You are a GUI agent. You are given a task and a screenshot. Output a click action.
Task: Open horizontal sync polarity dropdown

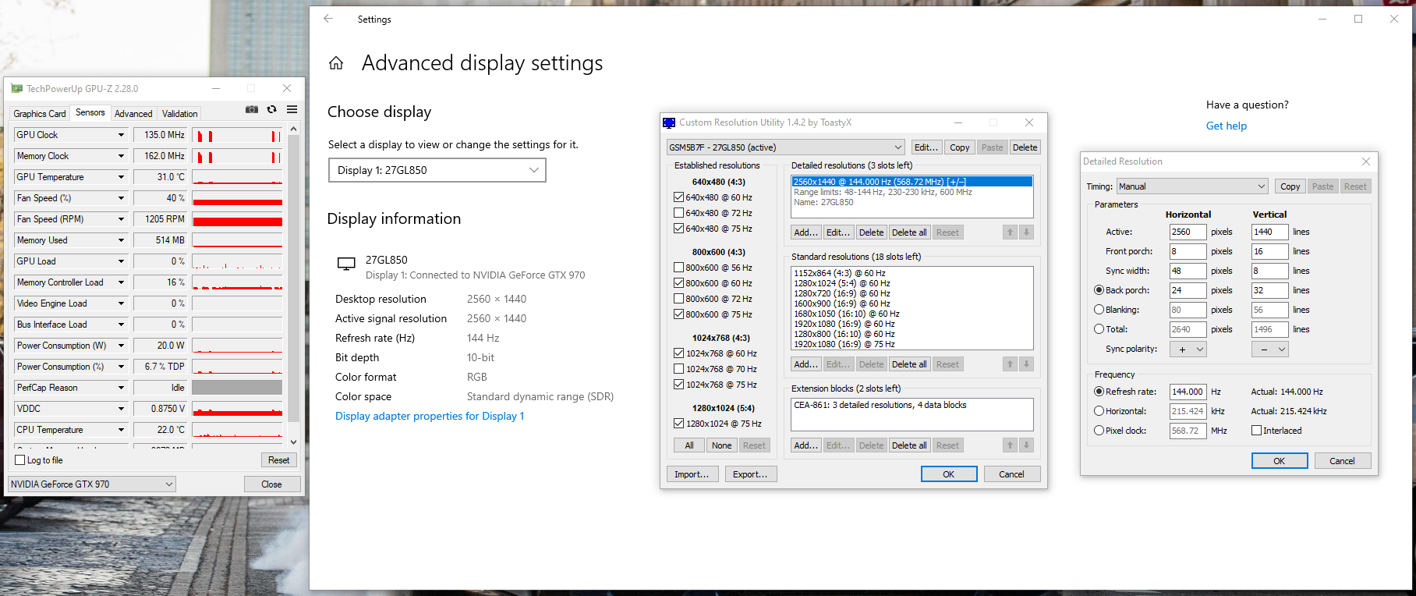pyautogui.click(x=1188, y=349)
